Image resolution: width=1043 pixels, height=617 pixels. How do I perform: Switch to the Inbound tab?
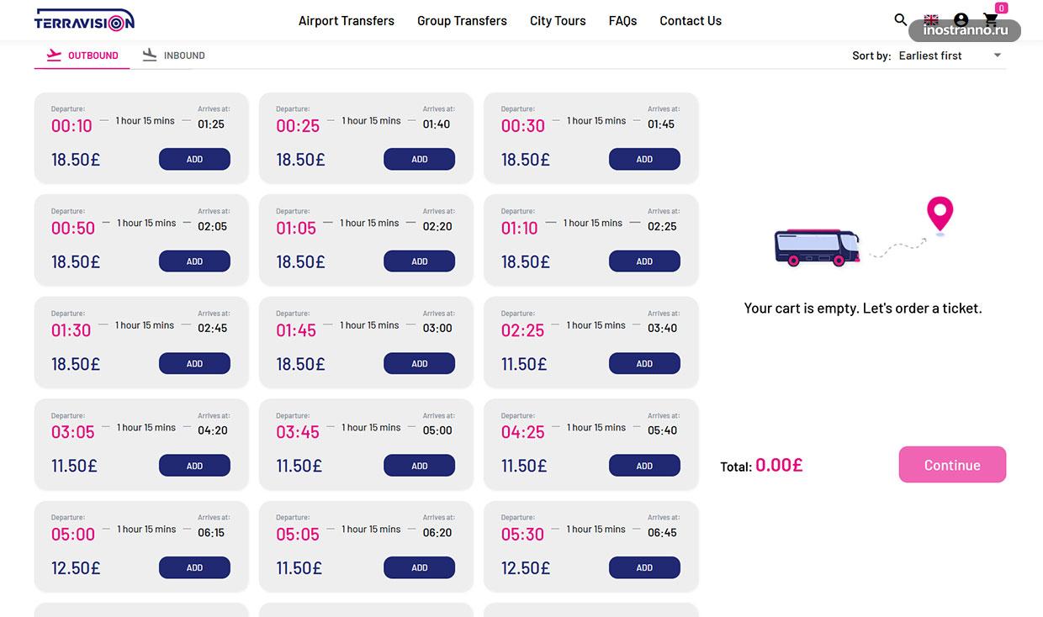pyautogui.click(x=174, y=55)
